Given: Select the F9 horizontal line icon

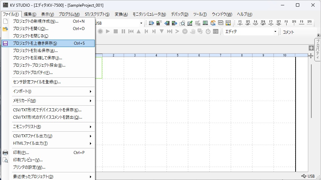Looking at the screenshot, I should tap(302, 23).
